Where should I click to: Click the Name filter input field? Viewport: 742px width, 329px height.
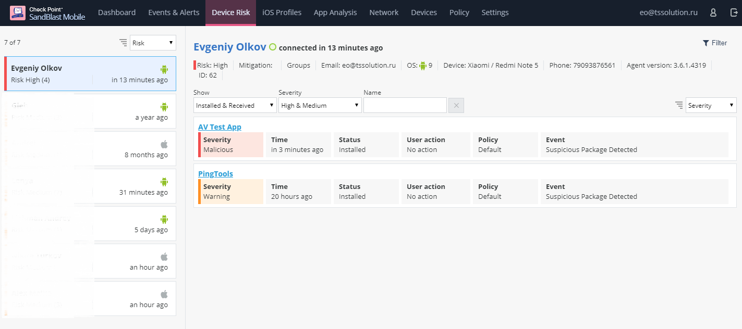click(405, 105)
